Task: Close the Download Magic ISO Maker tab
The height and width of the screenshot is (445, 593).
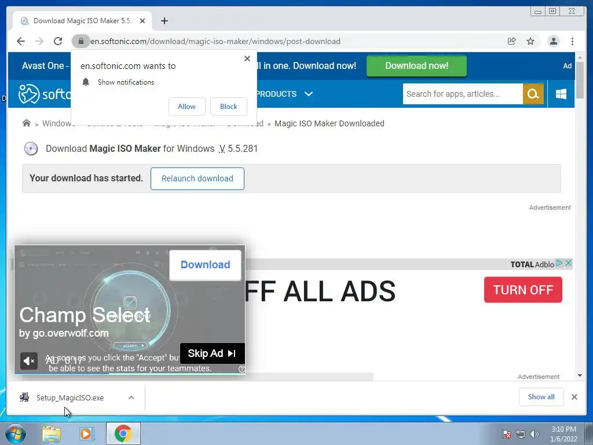Action: pos(142,21)
